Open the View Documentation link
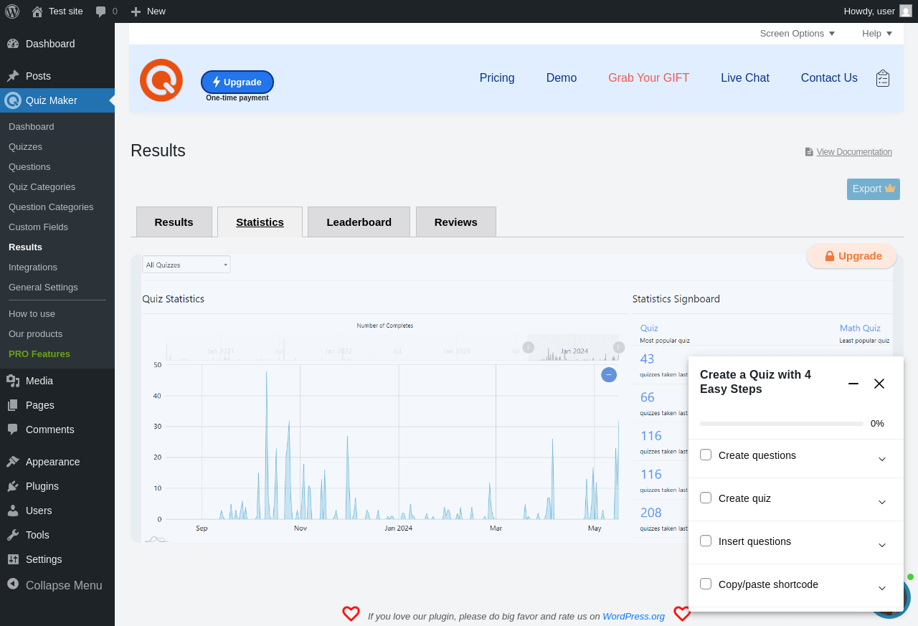Screen dimensions: 918x626 pyautogui.click(x=853, y=152)
